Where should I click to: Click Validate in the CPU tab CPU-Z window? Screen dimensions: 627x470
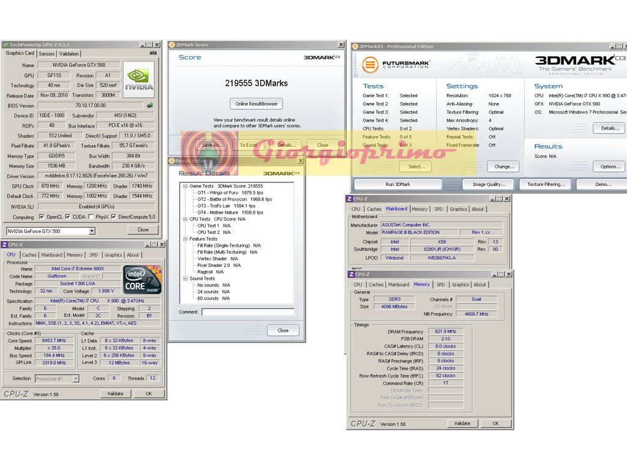point(115,394)
